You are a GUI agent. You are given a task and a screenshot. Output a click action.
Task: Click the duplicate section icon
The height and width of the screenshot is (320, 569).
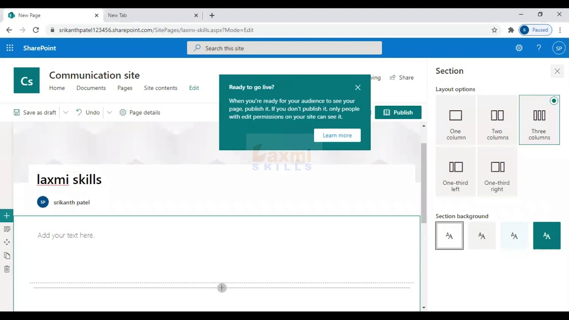click(7, 256)
